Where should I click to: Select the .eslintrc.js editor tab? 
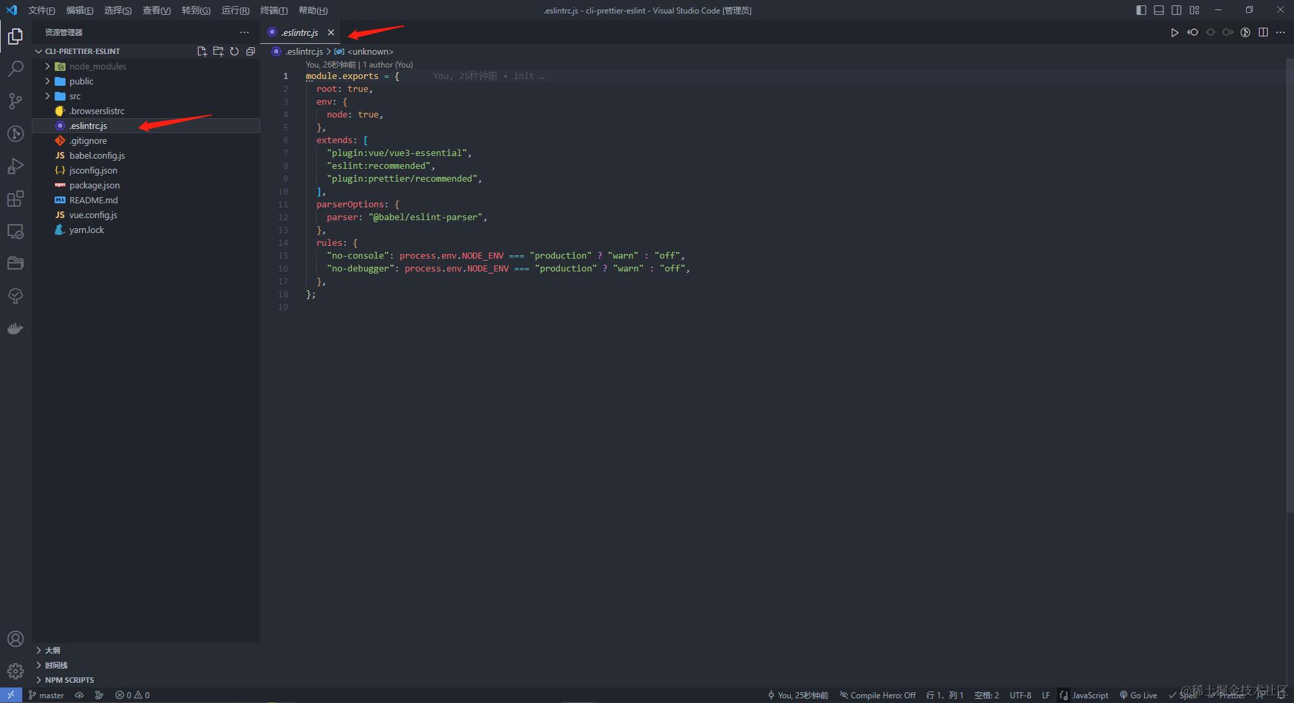(301, 32)
